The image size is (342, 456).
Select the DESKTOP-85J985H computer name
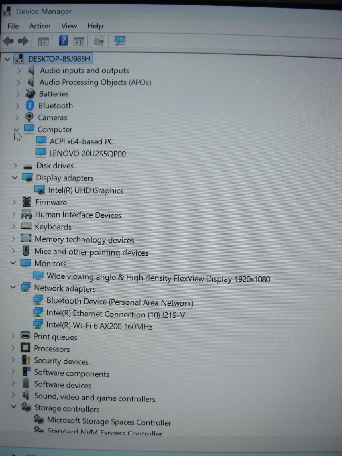coord(59,59)
